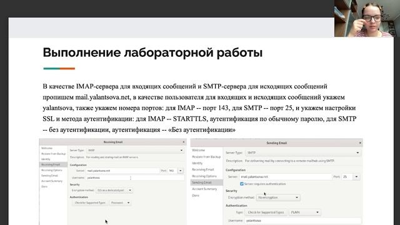Select Welcome step in Receiving Email sidebar
This screenshot has height=225, width=400.
[x=47, y=148]
